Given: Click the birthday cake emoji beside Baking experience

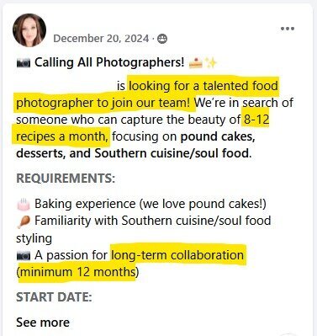Looking at the screenshot, I should (24, 204).
